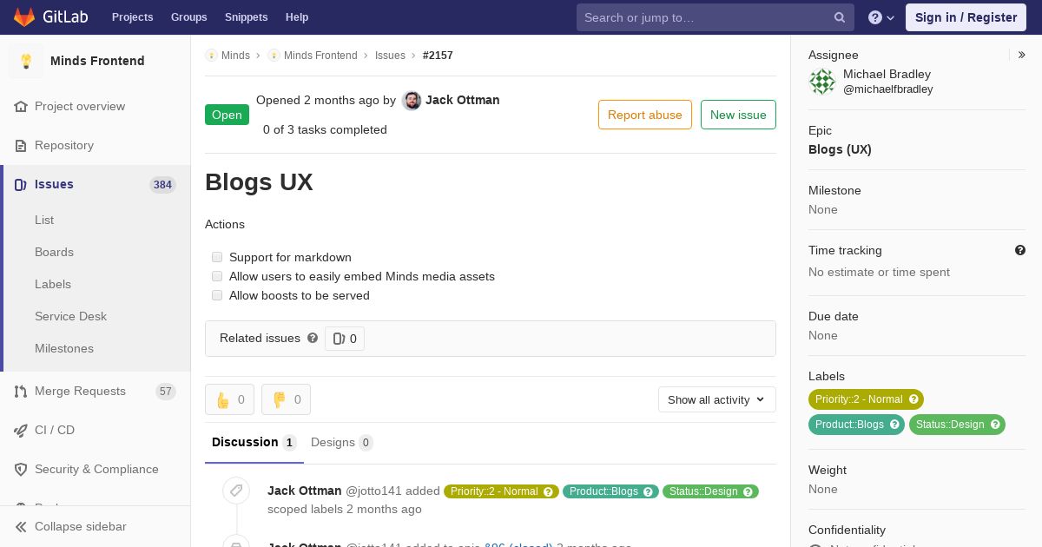Click the Related issues help icon
Screen dimensions: 1042x547
point(313,338)
